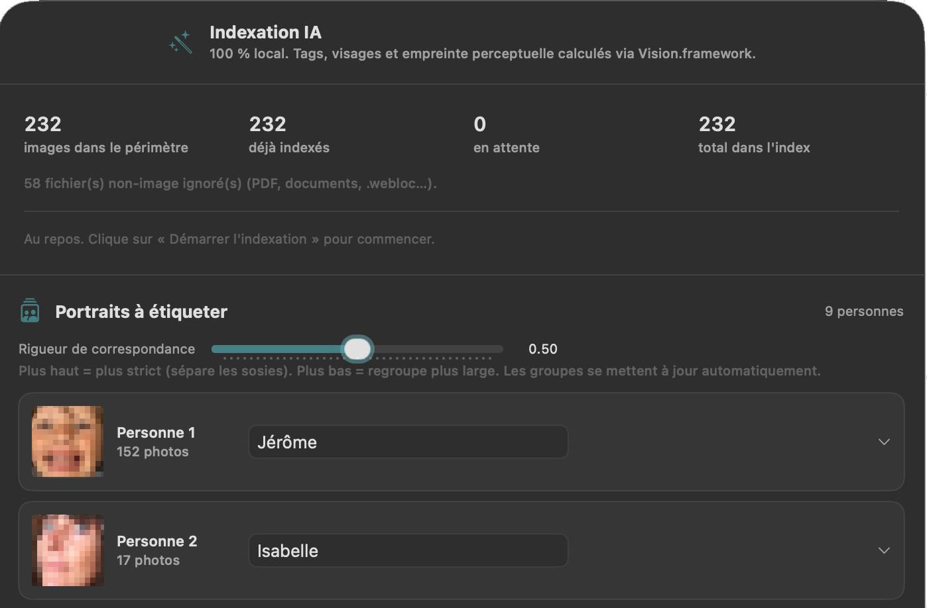927x608 pixels.
Task: Expand the Personne 1 row chevron
Action: point(884,442)
